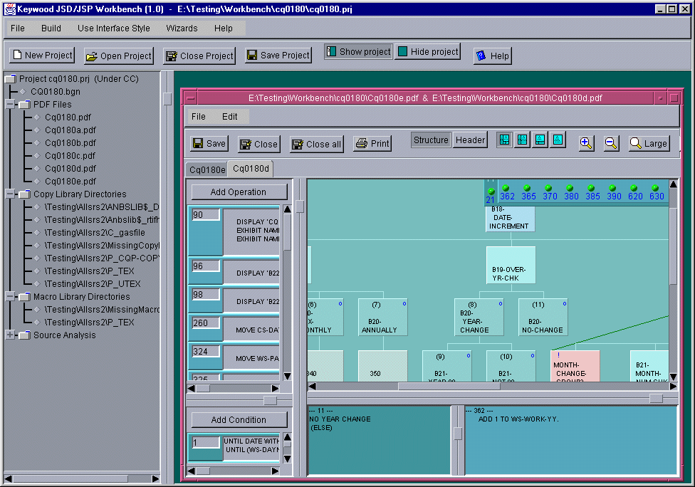Click the Print button with printer icon
The height and width of the screenshot is (487, 695).
click(x=372, y=144)
